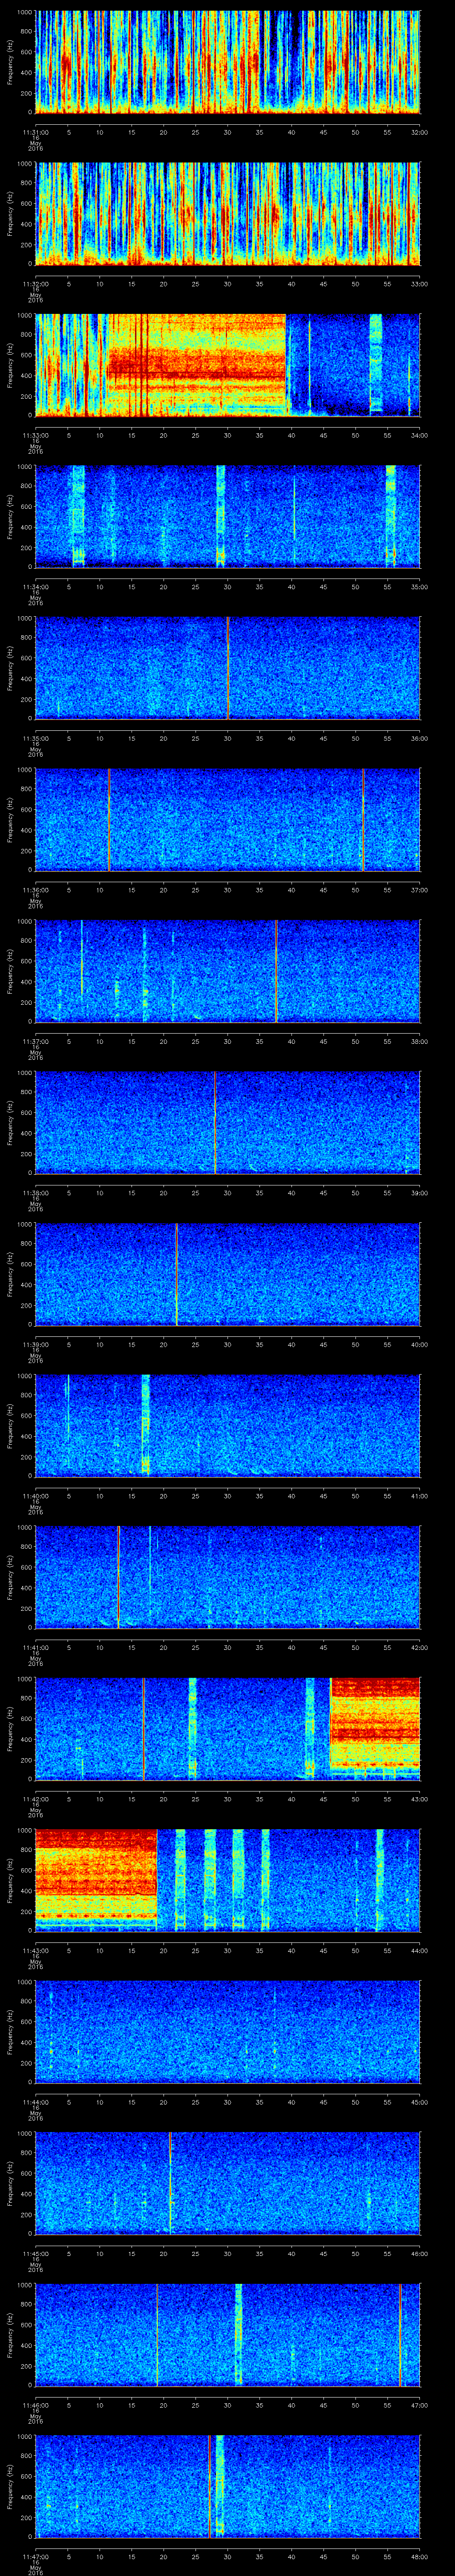Click the cyan band near 53 s in the 11:43 panel

tap(380, 1880)
